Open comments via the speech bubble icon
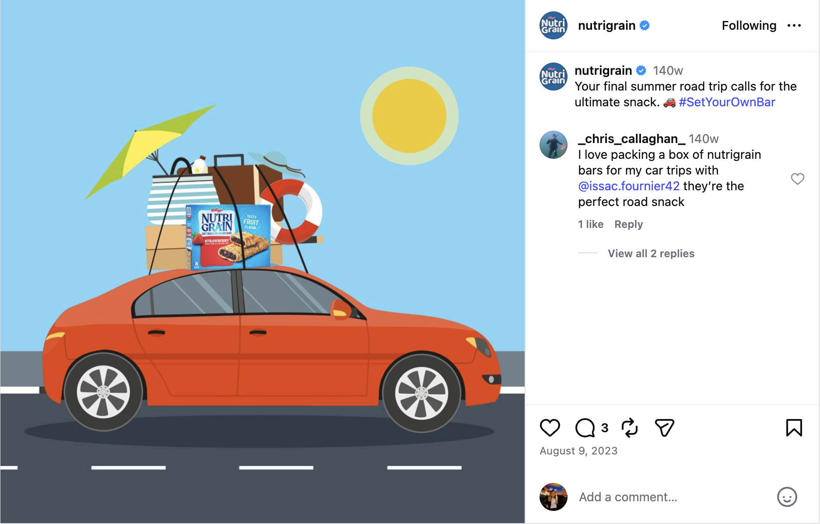Image resolution: width=820 pixels, height=524 pixels. tap(585, 428)
